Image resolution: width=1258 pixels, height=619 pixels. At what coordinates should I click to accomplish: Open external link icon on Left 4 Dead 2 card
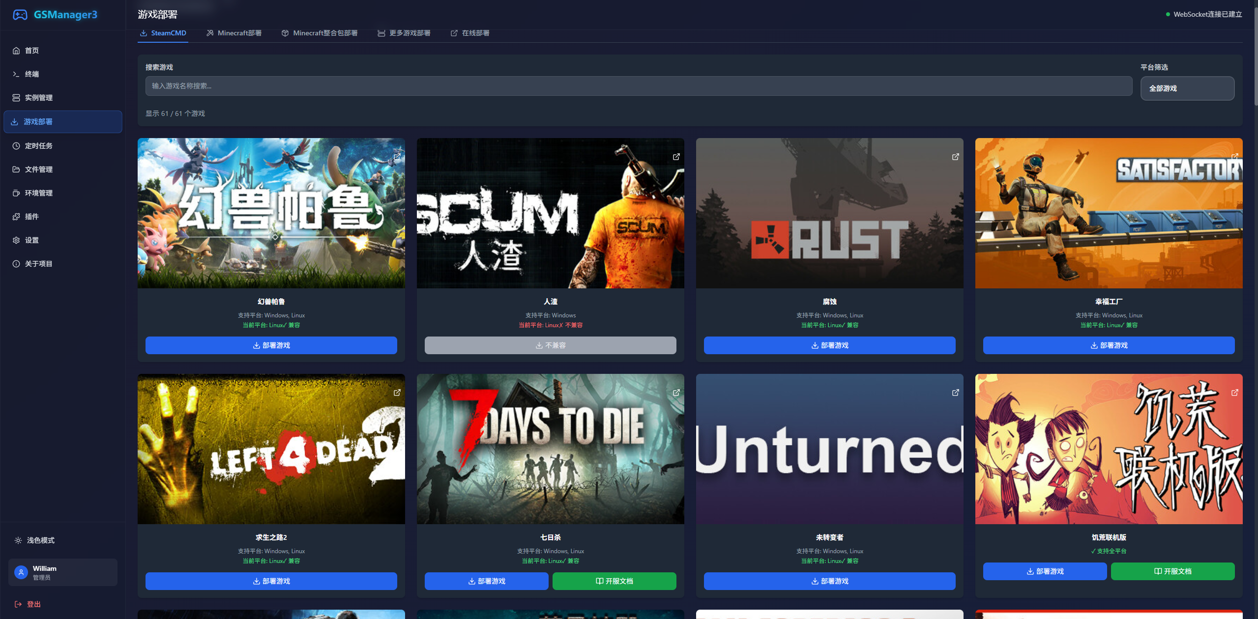coord(397,393)
